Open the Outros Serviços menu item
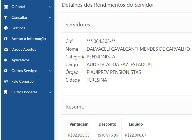 [28, 71]
